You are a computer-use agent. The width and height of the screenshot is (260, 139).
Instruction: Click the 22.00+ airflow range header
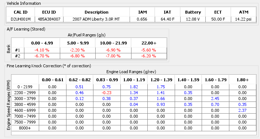(x=149, y=43)
